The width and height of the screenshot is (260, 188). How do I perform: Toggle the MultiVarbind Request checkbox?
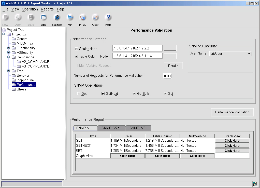point(76,65)
